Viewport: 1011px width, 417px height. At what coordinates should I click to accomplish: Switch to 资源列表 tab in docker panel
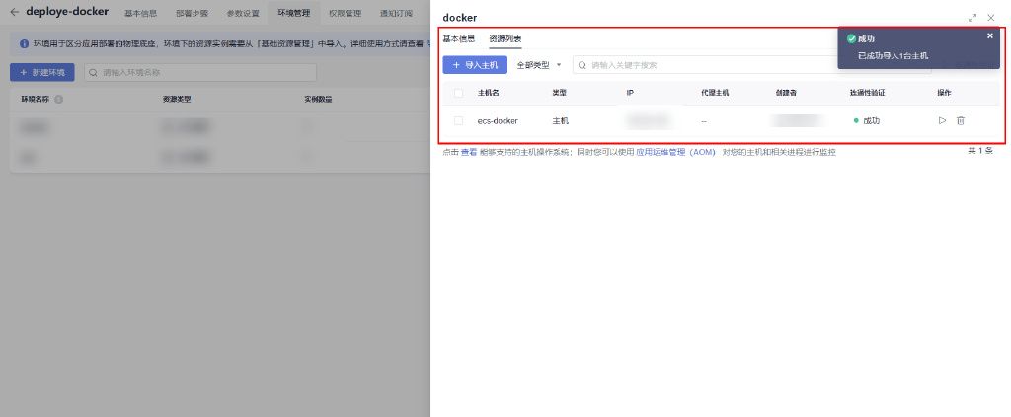click(x=505, y=39)
